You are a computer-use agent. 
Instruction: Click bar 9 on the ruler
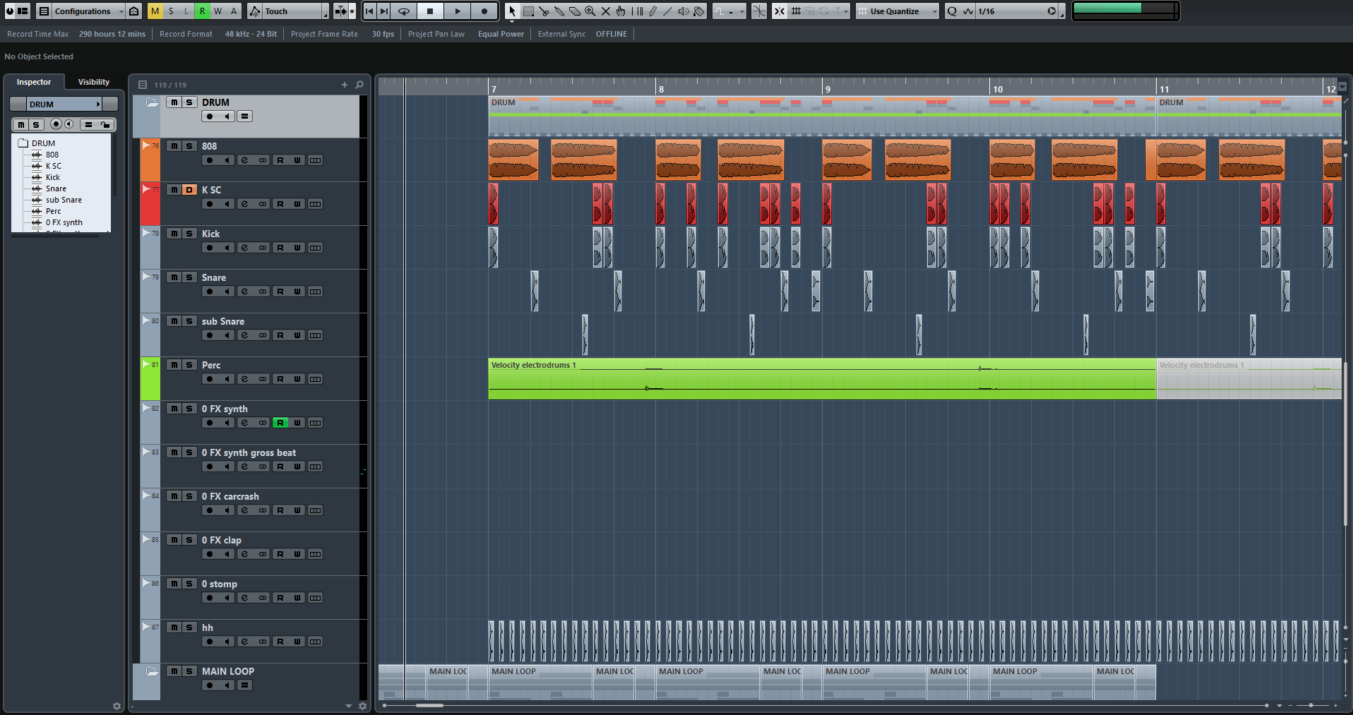[x=828, y=89]
